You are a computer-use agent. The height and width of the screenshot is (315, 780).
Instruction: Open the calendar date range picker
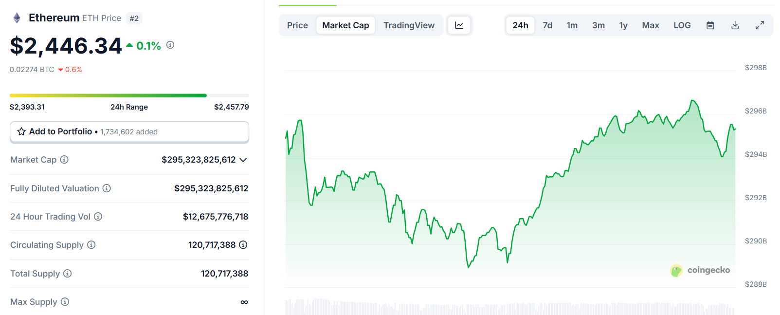(x=710, y=25)
